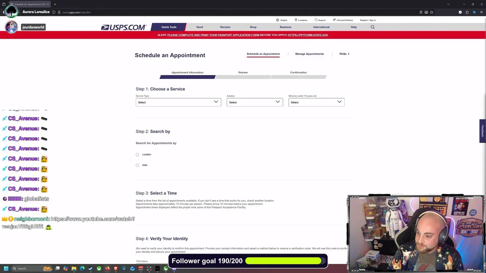
Task: Open Minor(s) under 16 years dropdown
Action: click(316, 102)
